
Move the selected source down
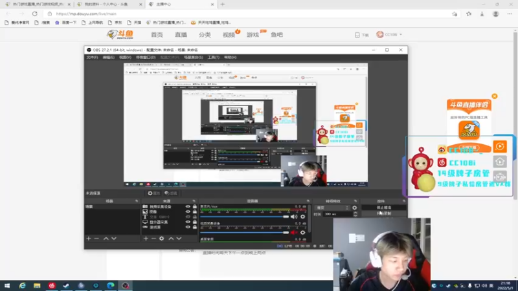click(179, 238)
